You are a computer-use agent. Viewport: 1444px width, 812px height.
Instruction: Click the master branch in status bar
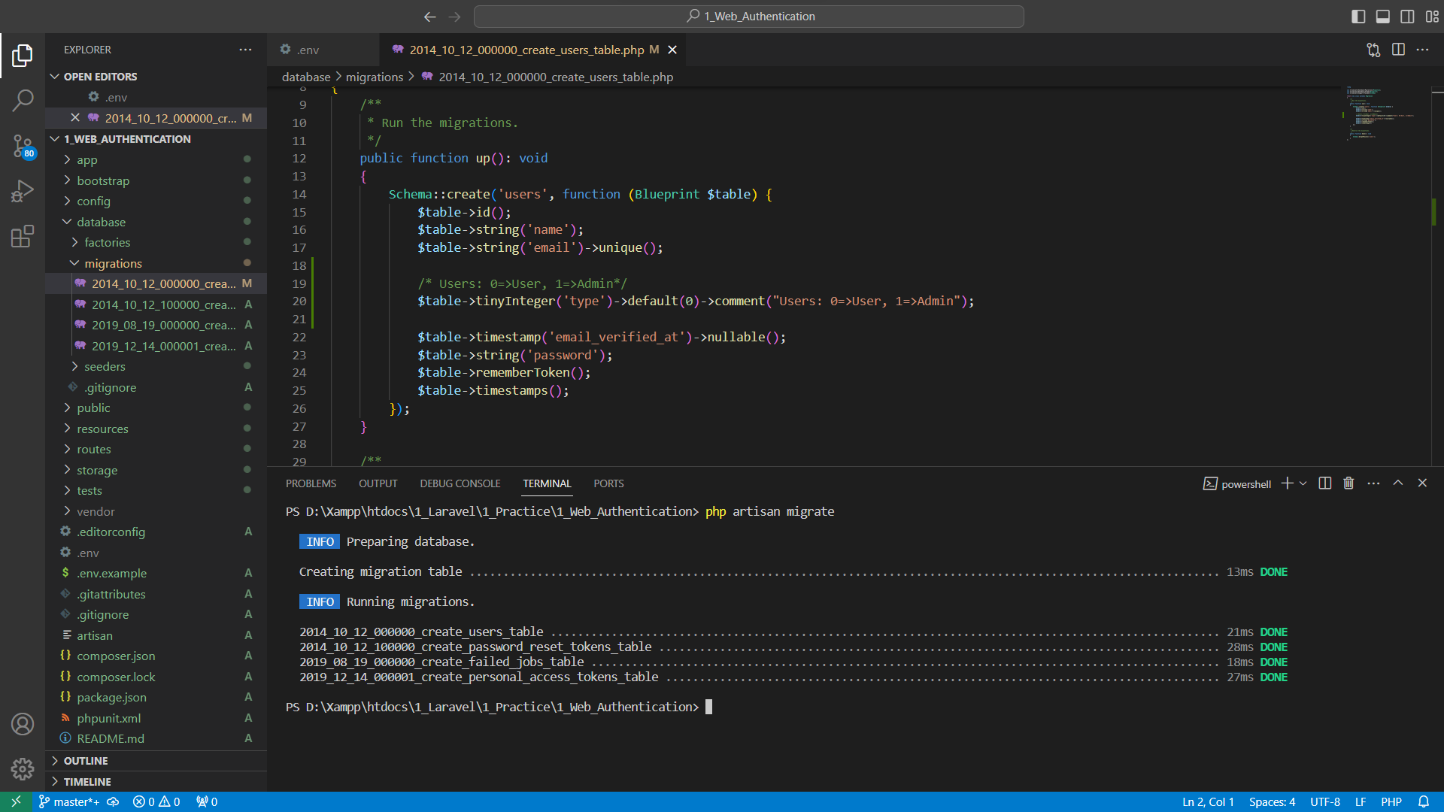click(x=69, y=801)
